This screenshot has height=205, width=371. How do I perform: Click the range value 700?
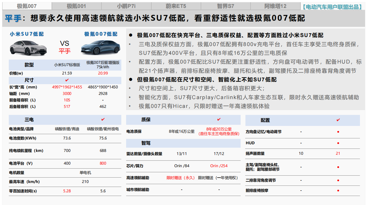[67, 151]
